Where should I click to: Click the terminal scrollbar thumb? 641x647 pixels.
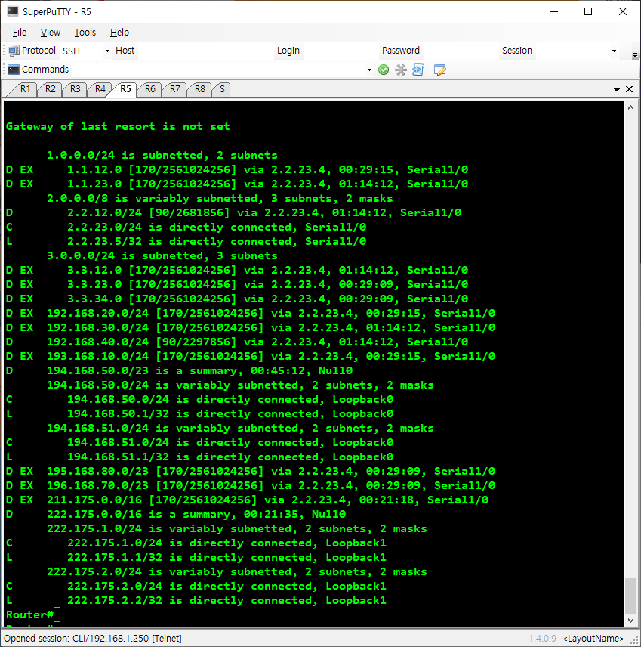[630, 596]
